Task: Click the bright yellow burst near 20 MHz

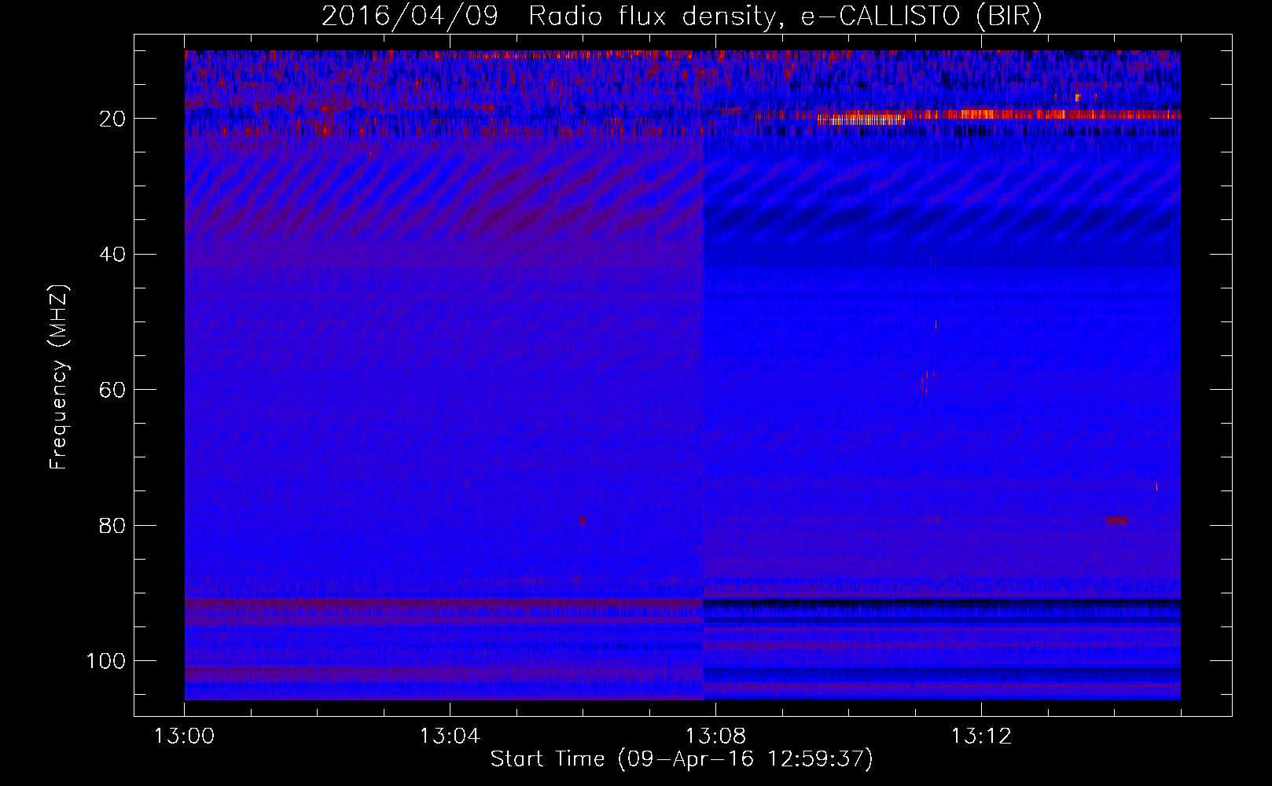Action: tap(861, 120)
